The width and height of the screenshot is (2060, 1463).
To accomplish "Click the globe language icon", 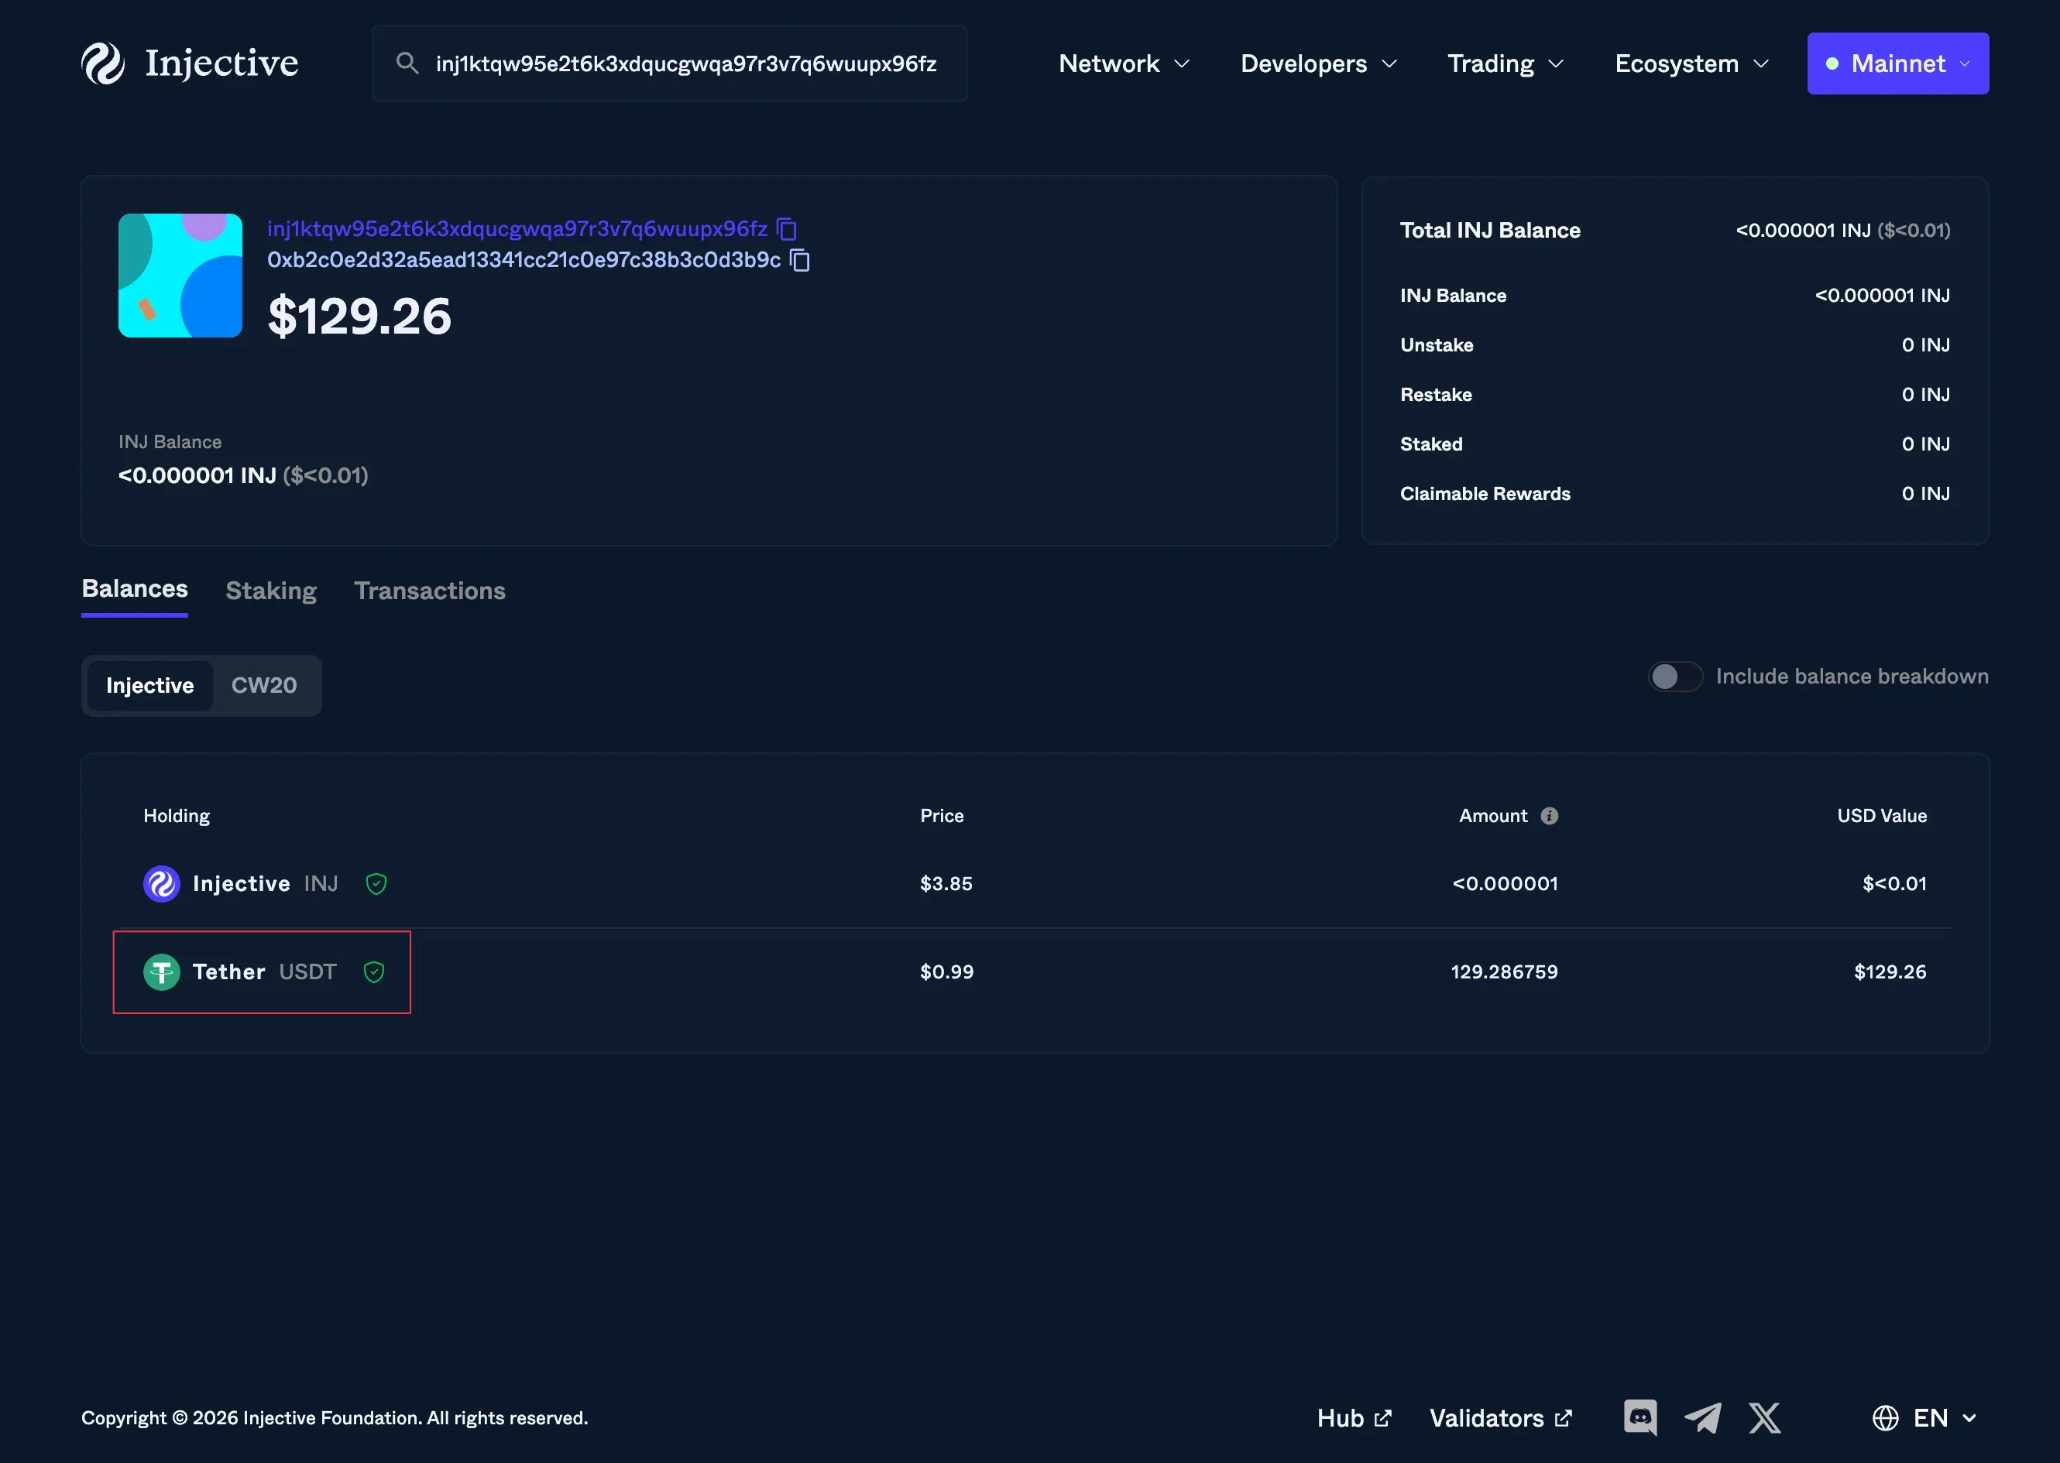I will (1885, 1418).
